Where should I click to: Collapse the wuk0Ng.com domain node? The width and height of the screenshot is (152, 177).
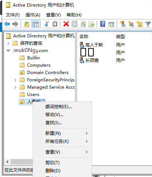pyautogui.click(x=8, y=51)
